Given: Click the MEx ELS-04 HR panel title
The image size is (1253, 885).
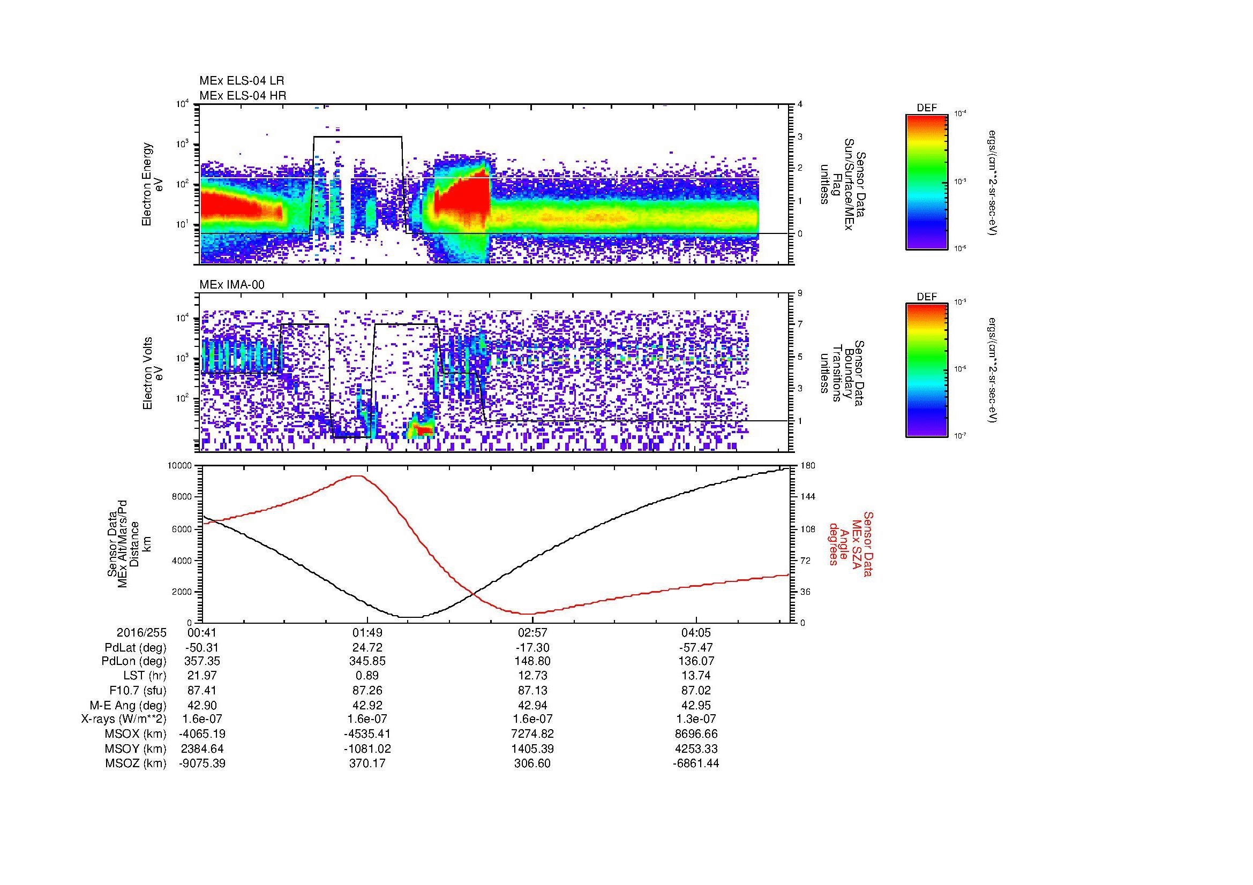Looking at the screenshot, I should pyautogui.click(x=243, y=95).
